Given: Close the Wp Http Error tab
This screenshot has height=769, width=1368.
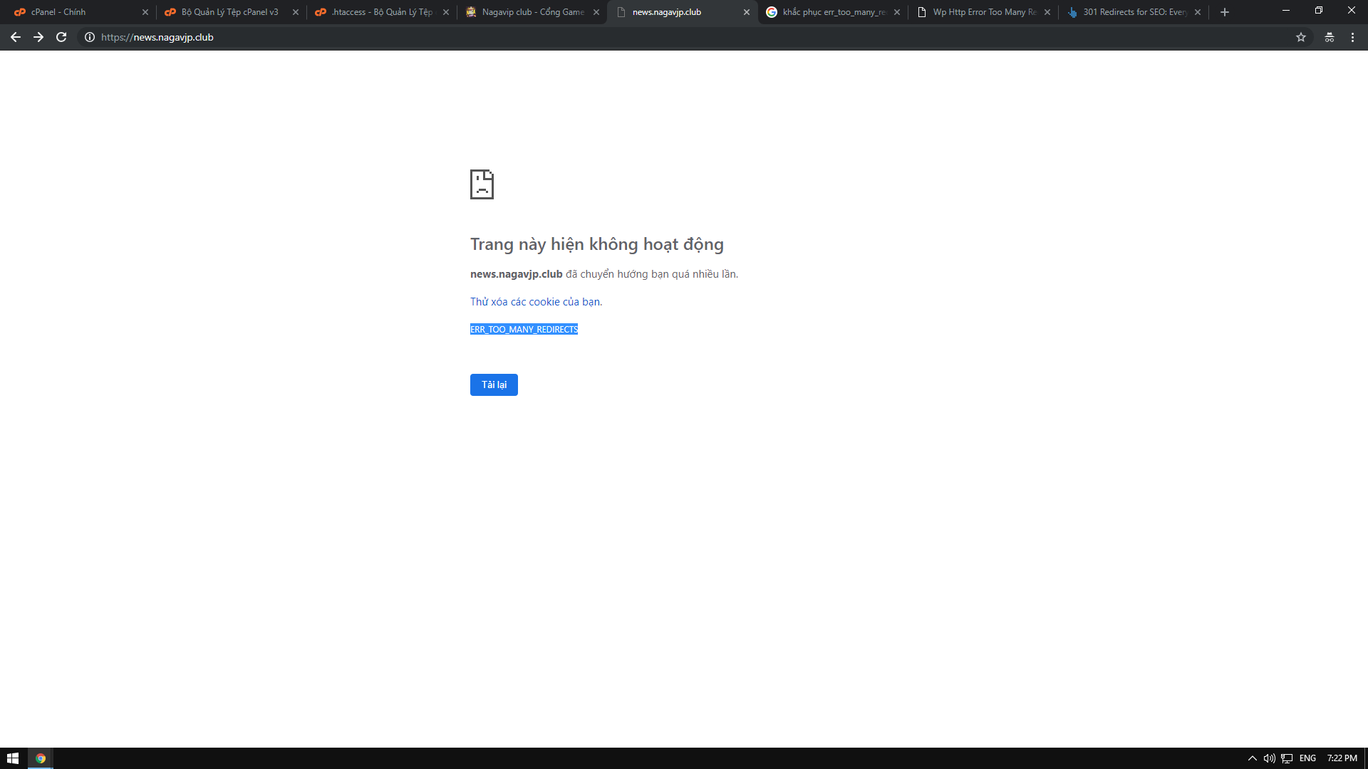Looking at the screenshot, I should pyautogui.click(x=1047, y=12).
